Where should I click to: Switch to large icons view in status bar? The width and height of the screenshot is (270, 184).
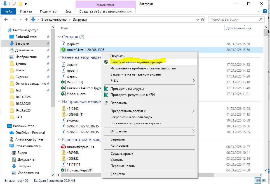264,181
